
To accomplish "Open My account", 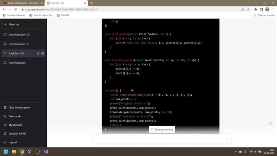I will (x=23, y=125).
